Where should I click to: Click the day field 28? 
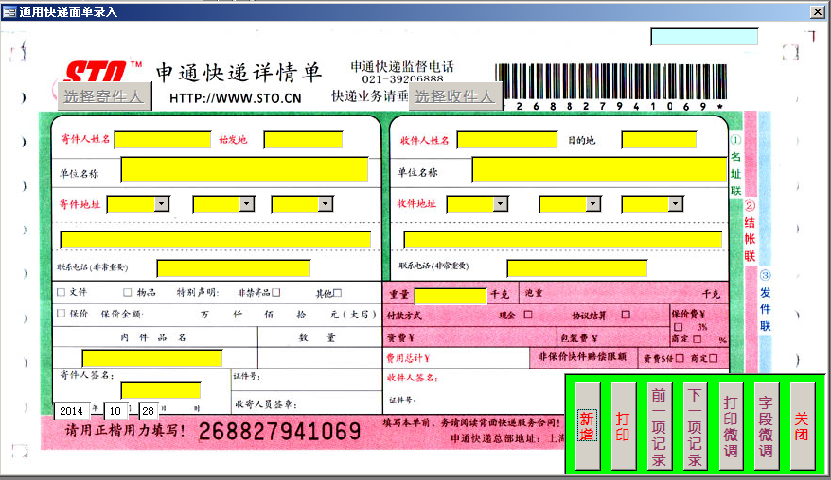coord(149,411)
